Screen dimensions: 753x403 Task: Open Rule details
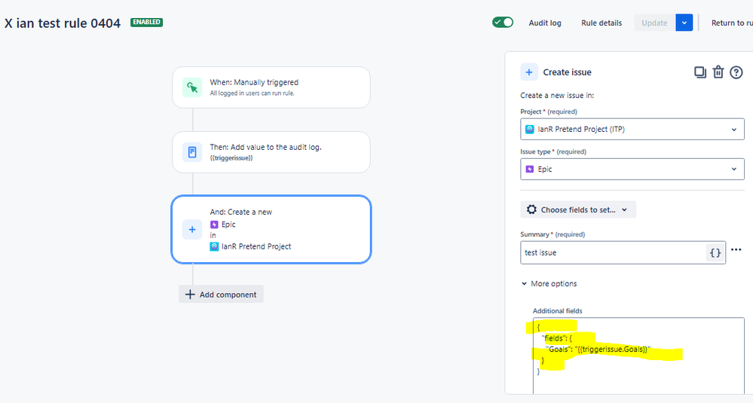coord(601,23)
